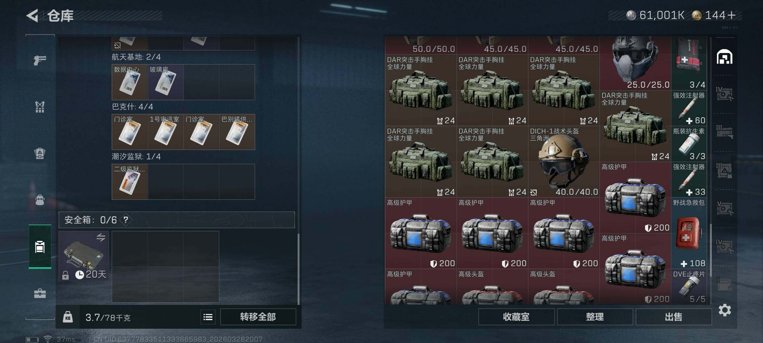Click the 整理 sort button
Image resolution: width=763 pixels, height=343 pixels.
(595, 317)
